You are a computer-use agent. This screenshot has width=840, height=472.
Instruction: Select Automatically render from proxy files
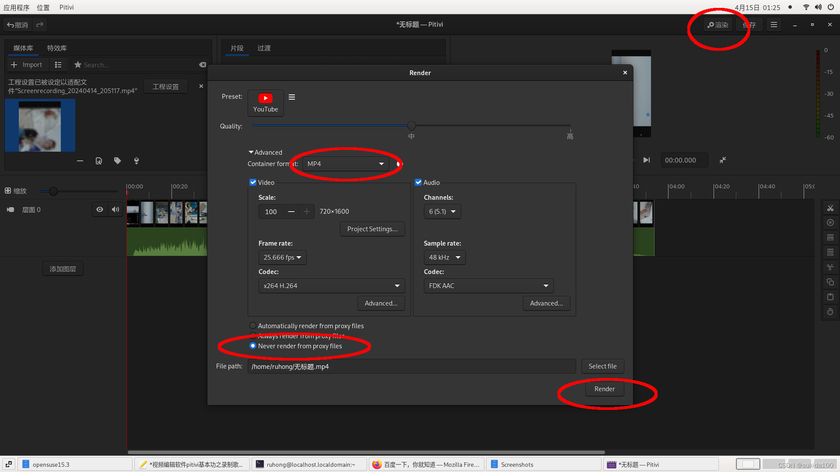(253, 326)
